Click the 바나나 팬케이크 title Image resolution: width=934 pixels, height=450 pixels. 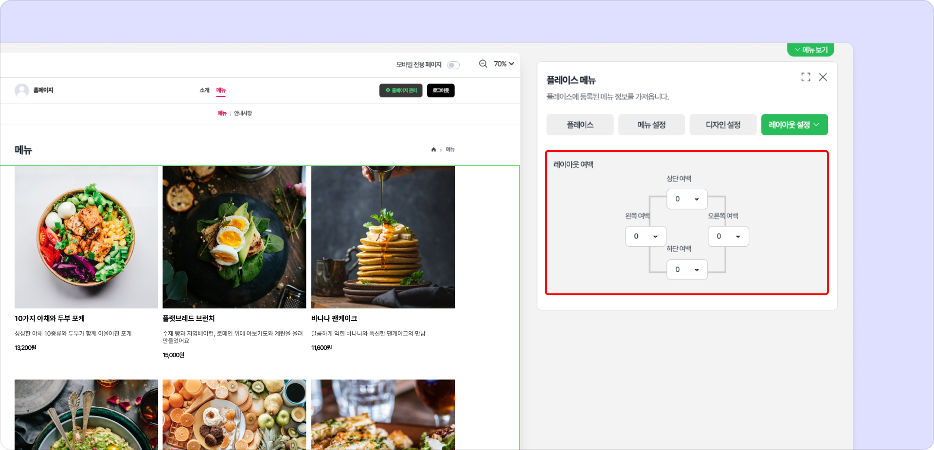[334, 319]
